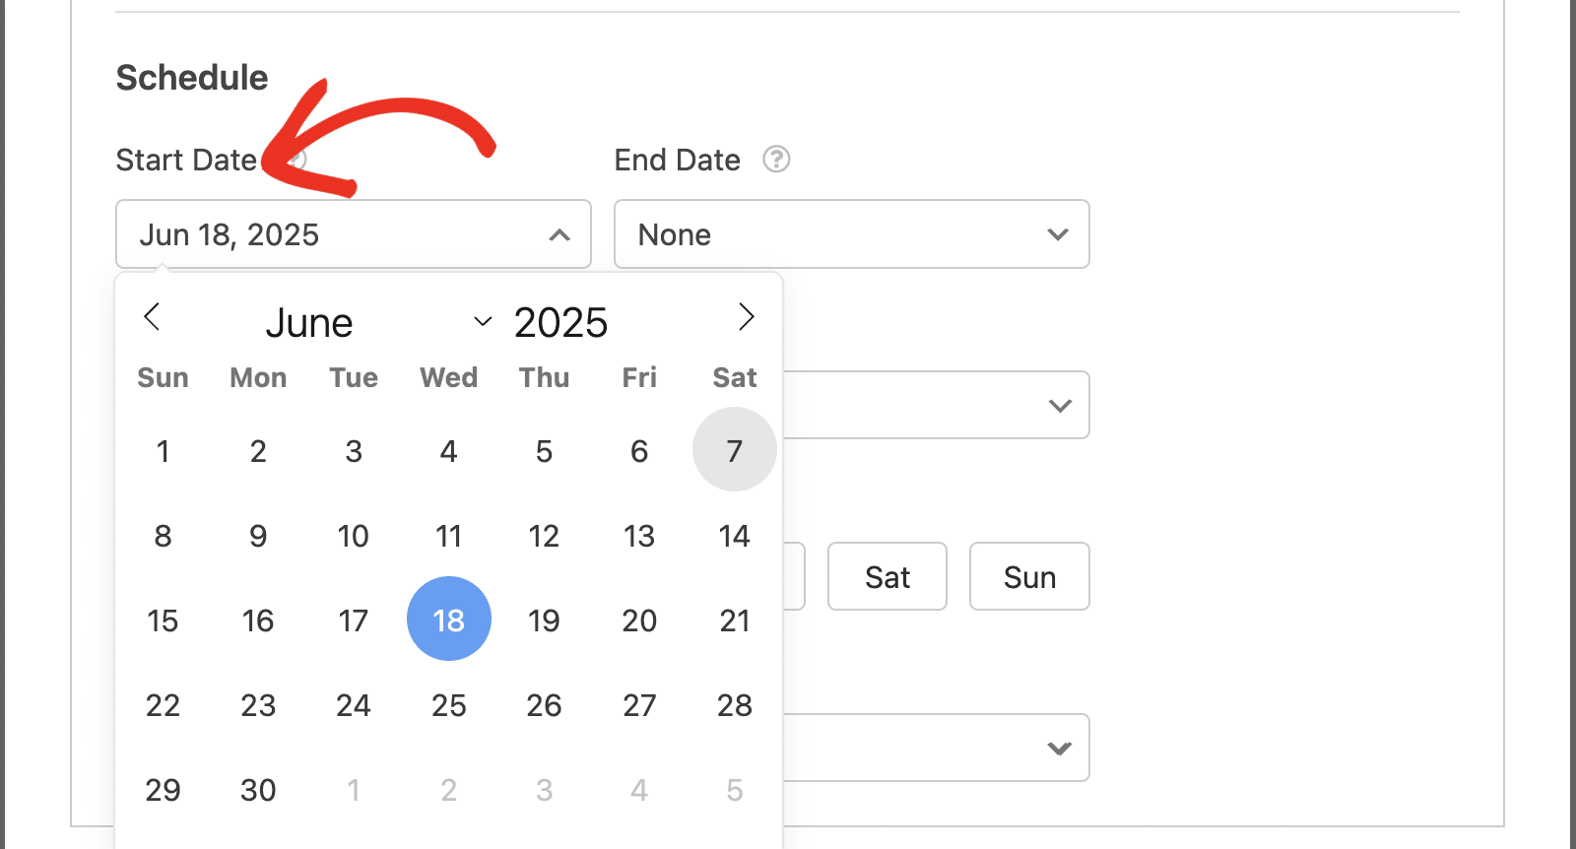Collapse the Start Date picker chevron

pyautogui.click(x=559, y=234)
